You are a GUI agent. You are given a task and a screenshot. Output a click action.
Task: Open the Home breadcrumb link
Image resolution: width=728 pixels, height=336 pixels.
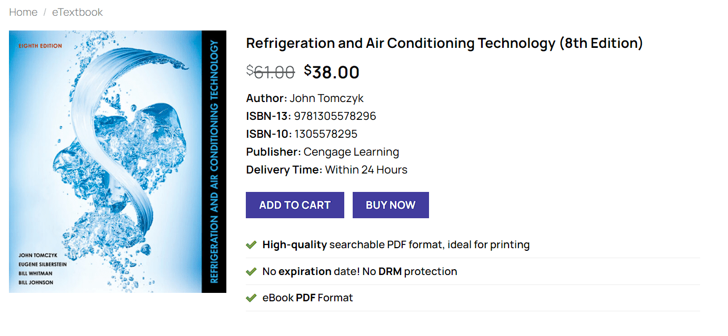click(x=23, y=12)
